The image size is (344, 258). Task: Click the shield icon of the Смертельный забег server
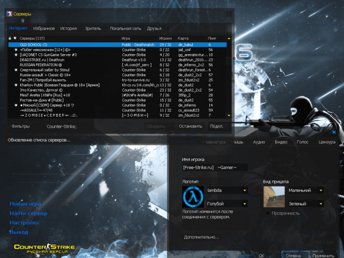[x=16, y=70]
